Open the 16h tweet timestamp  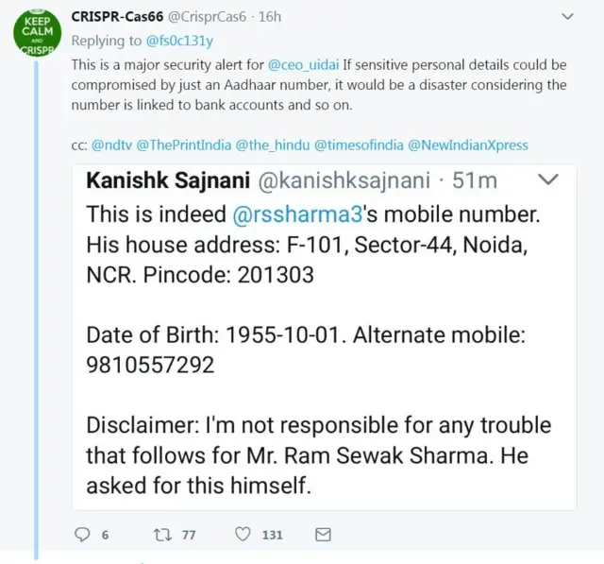270,17
